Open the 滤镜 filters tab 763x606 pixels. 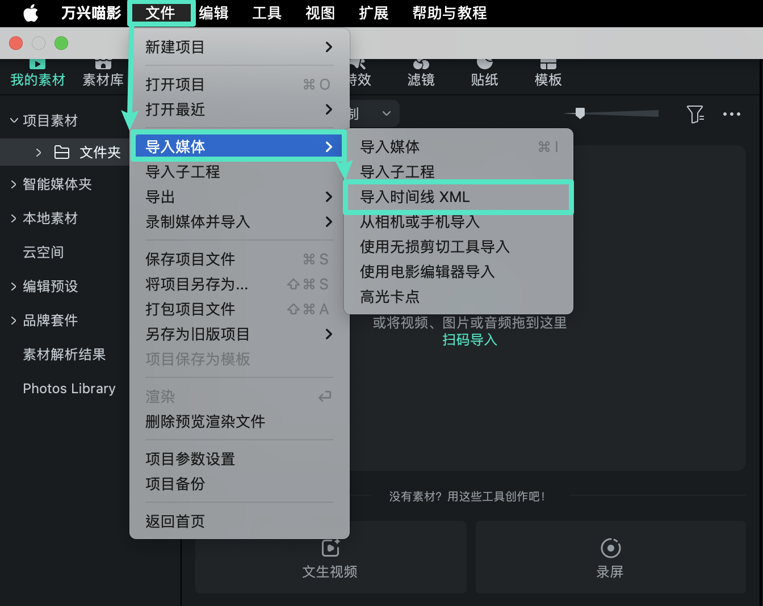pyautogui.click(x=421, y=73)
